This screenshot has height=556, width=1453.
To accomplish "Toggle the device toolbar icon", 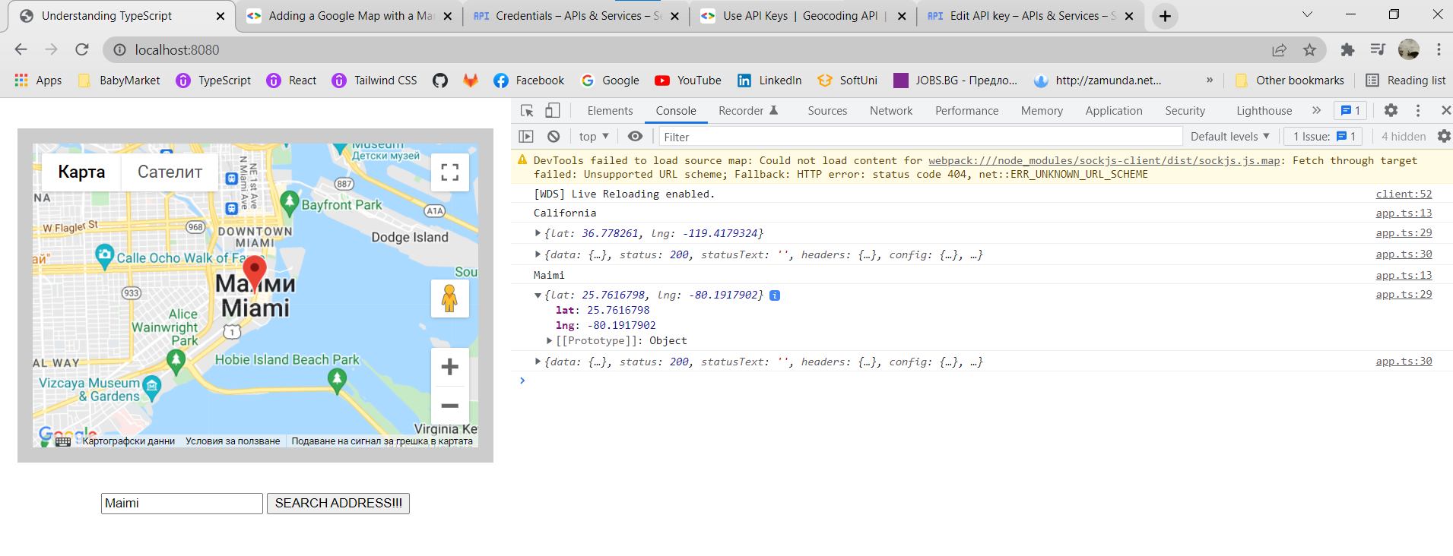I will 553,111.
